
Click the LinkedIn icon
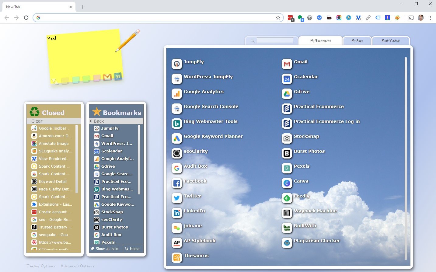pos(177,213)
